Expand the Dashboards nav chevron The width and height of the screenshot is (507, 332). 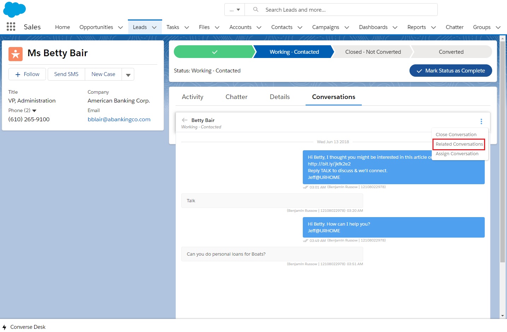395,27
